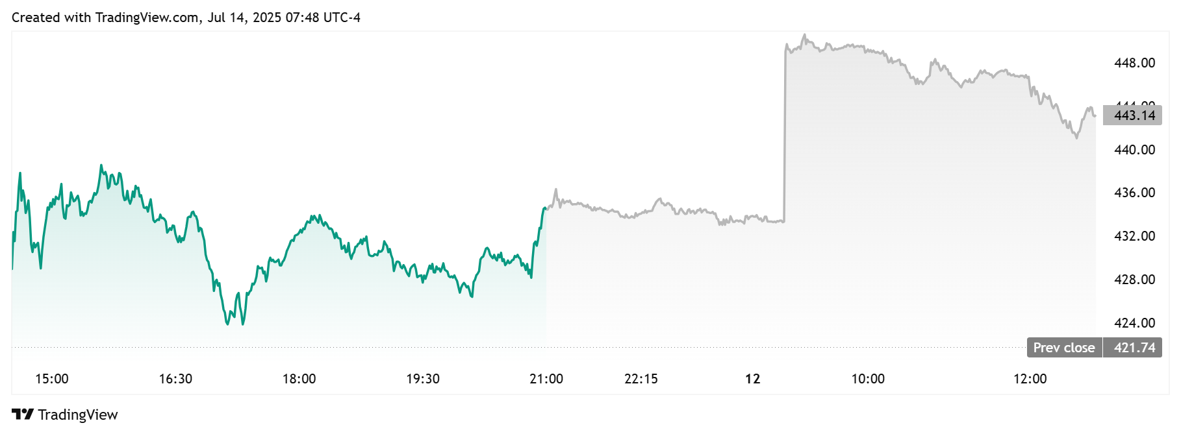Click the 432.00 price scale label
The height and width of the screenshot is (434, 1181).
[1134, 236]
